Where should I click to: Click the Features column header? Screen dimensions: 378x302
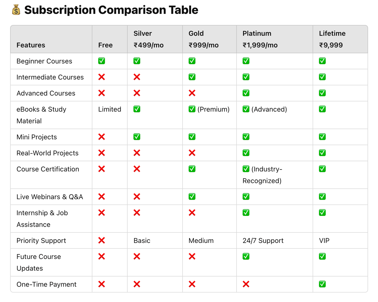tap(31, 45)
